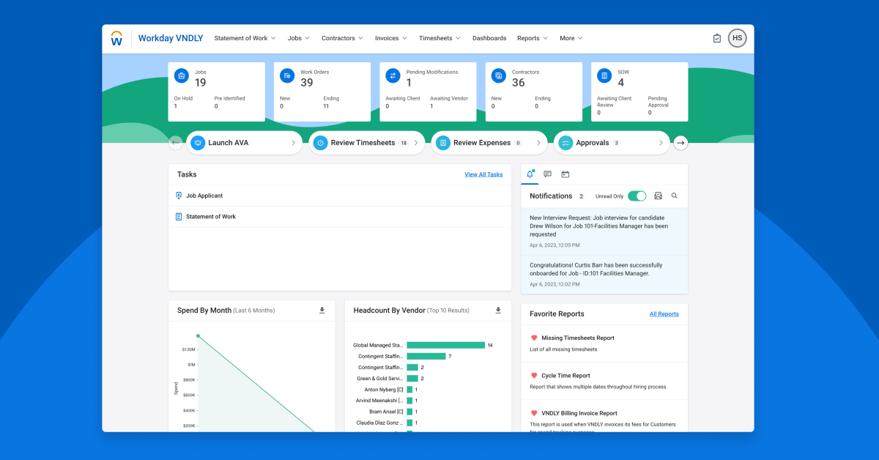
Task: Download the Spend By Month chart
Action: click(x=322, y=311)
